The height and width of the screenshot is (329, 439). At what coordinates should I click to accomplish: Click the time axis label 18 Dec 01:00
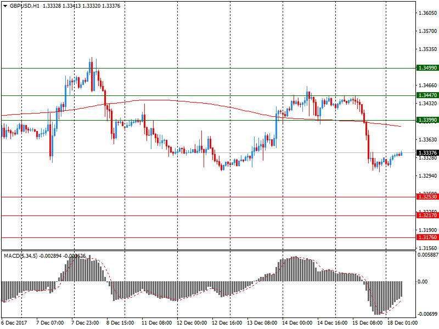402,323
